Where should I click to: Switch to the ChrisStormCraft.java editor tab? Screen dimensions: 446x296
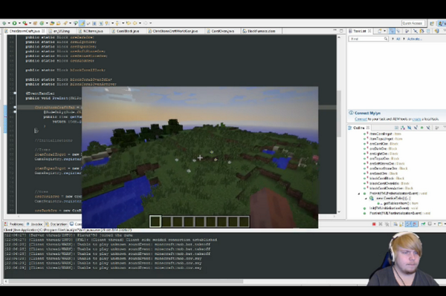pos(25,31)
